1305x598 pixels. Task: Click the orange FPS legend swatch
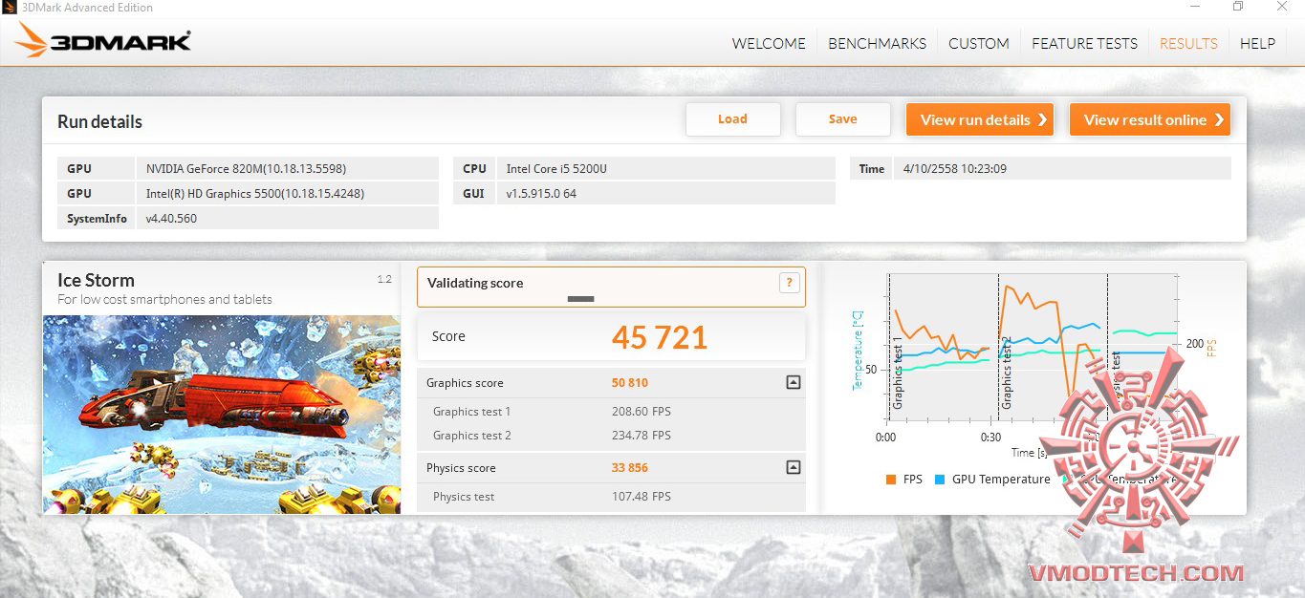[891, 480]
